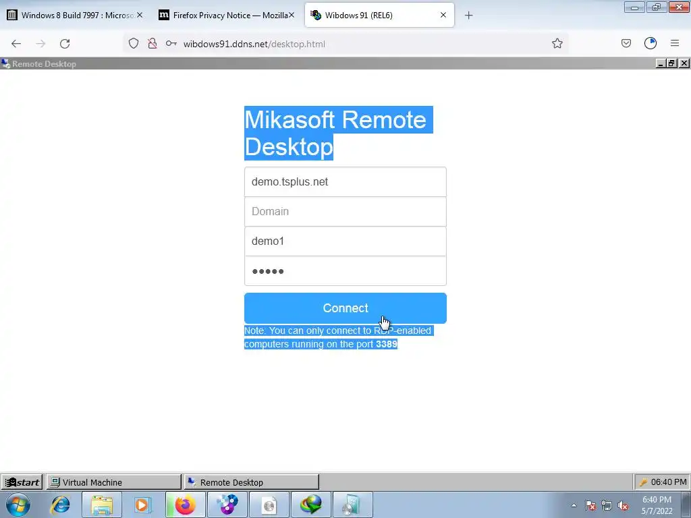
Task: Click the 06:40 PM inner tray clock
Action: 669,482
